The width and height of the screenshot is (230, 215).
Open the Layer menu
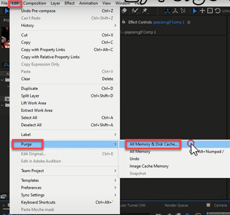pos(55,3)
